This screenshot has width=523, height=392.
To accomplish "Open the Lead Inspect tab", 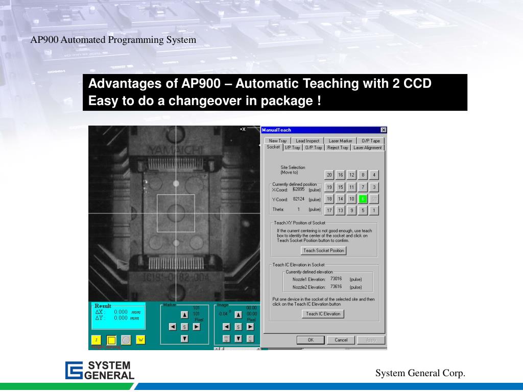I will pos(307,141).
